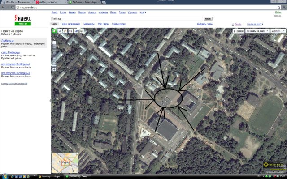Toggle the Пробки traffic layer
Image resolution: width=287 pixels, height=179 pixels.
click(239, 31)
